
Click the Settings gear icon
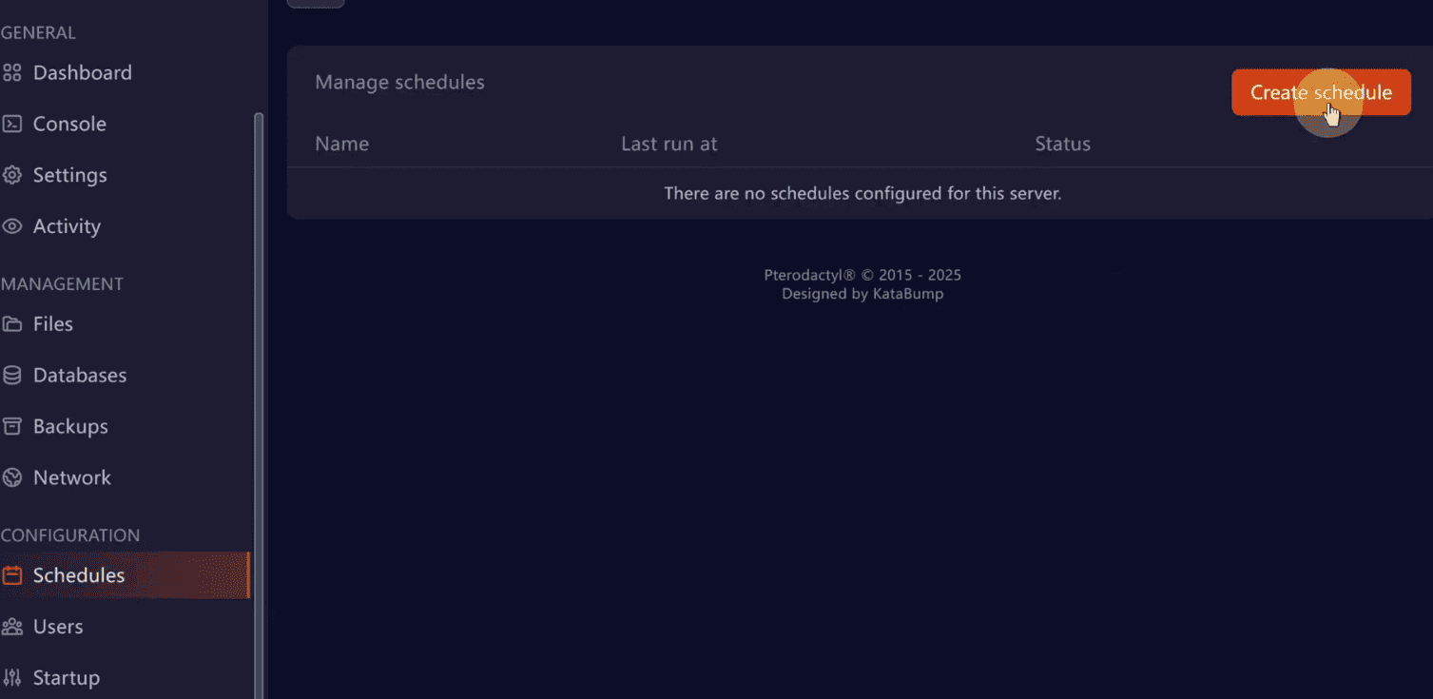(12, 176)
